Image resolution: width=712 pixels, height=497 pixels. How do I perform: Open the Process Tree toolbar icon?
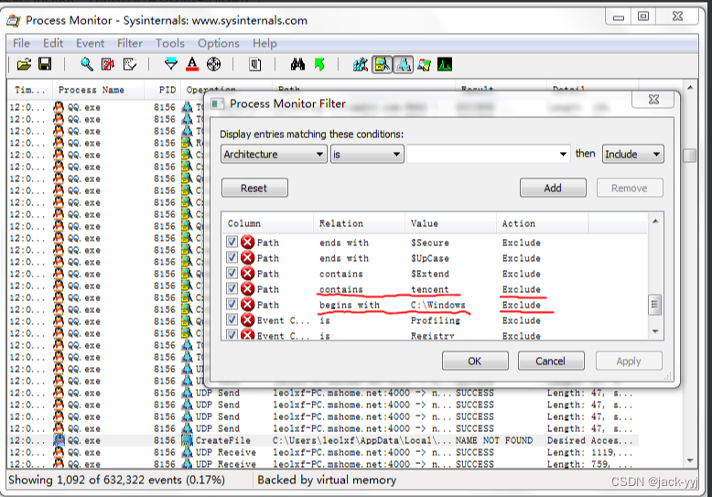pyautogui.click(x=255, y=64)
